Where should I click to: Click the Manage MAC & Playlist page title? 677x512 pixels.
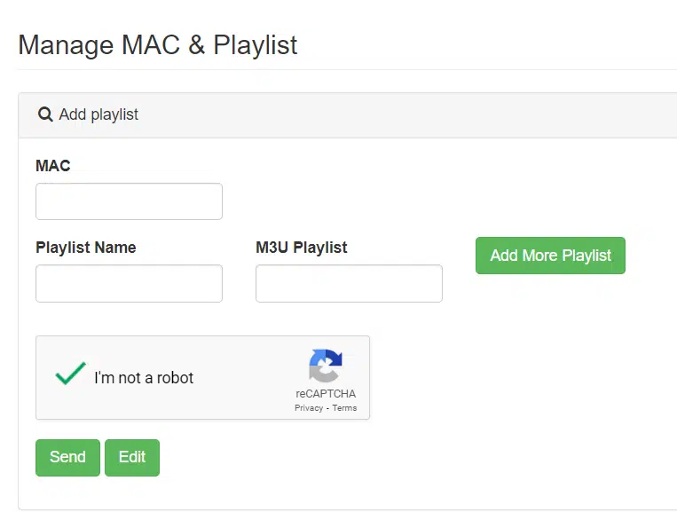click(158, 45)
